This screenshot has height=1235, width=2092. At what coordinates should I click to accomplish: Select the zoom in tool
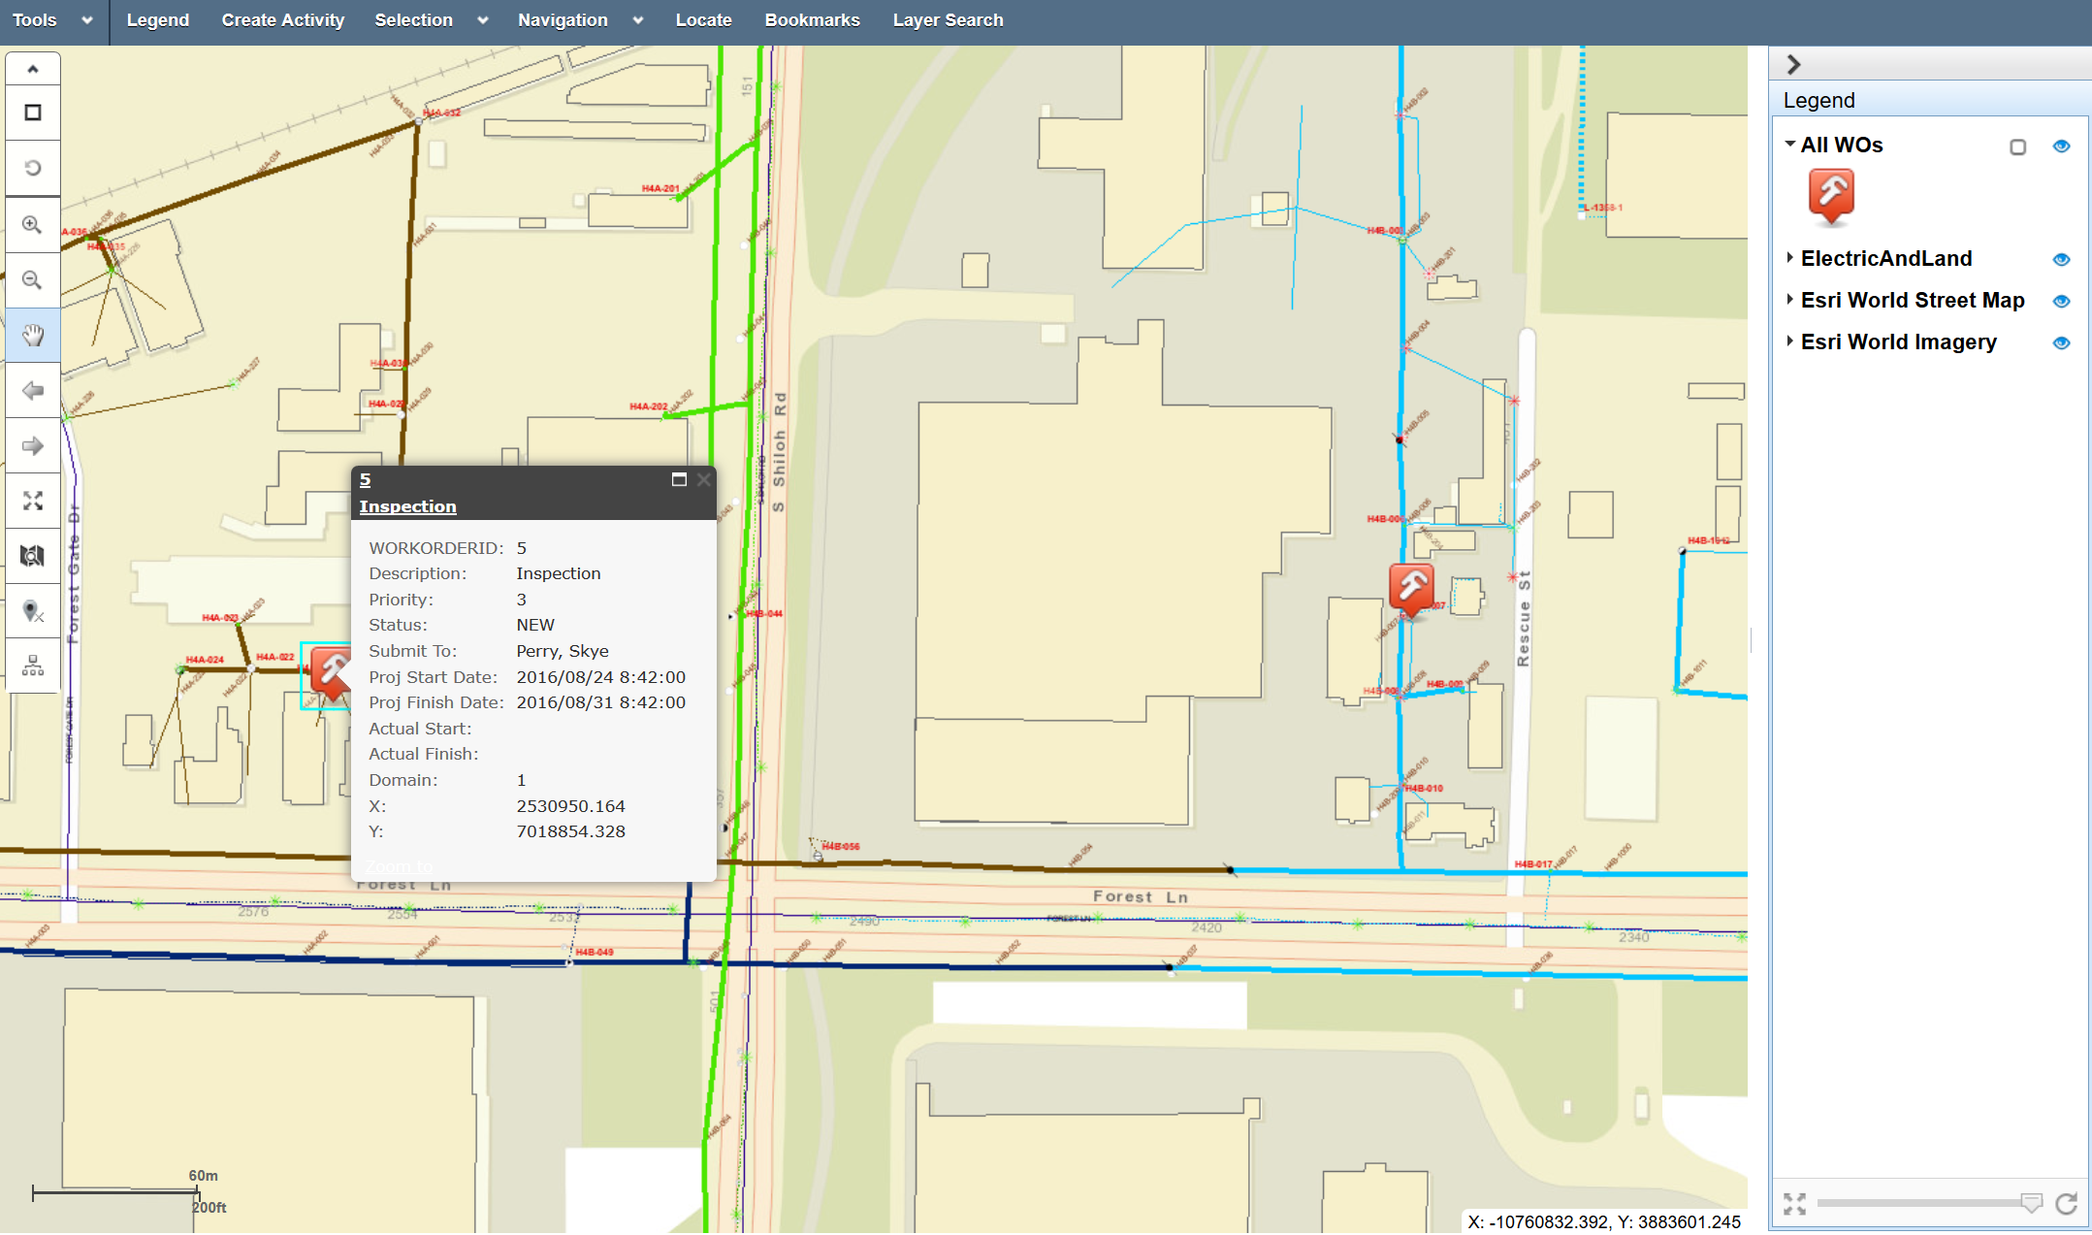click(32, 225)
